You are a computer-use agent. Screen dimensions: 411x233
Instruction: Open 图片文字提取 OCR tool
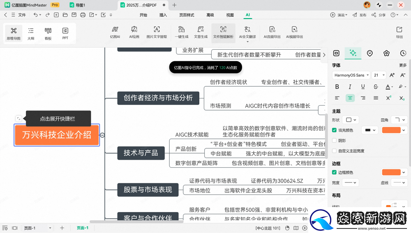pyautogui.click(x=157, y=33)
